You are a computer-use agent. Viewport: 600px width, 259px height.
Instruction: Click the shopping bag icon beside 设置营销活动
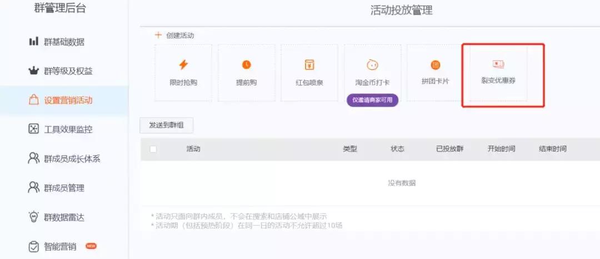pyautogui.click(x=34, y=100)
